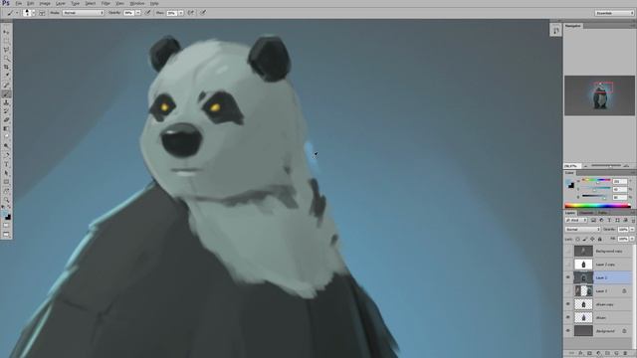Open brush Opacity slider dropdown arrow
The width and height of the screenshot is (637, 358).
click(x=138, y=13)
